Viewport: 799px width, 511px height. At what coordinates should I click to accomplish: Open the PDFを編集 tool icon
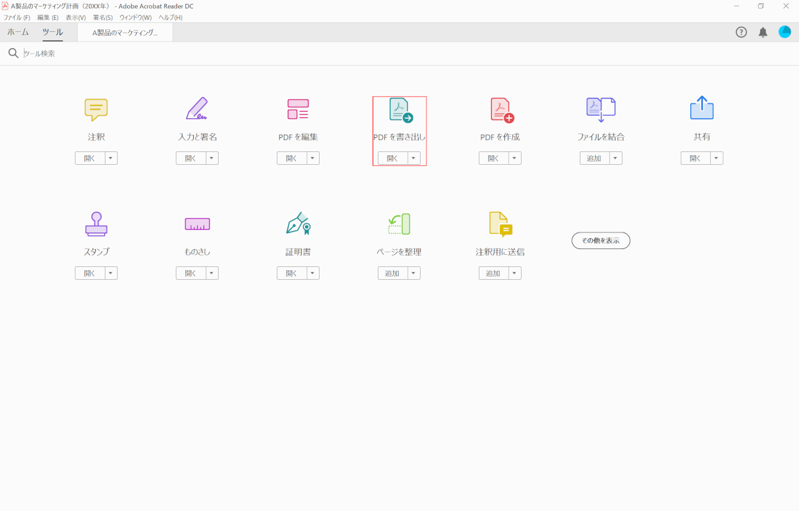pos(298,109)
